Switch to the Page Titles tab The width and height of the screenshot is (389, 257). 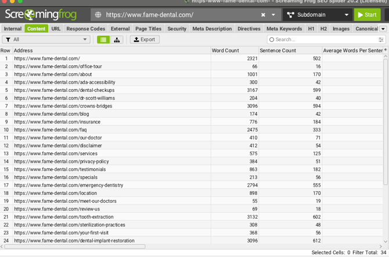[x=149, y=28]
